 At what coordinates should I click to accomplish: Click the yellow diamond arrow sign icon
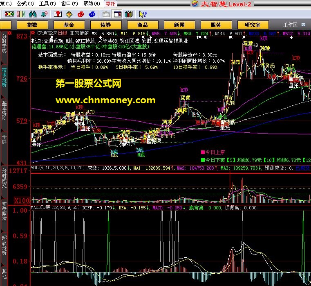pos(69,14)
